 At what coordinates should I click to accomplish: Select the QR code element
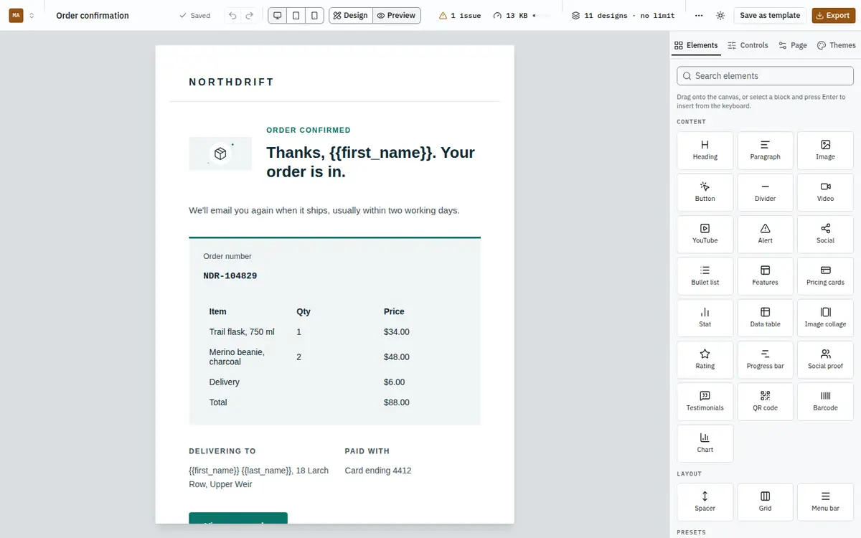click(765, 402)
